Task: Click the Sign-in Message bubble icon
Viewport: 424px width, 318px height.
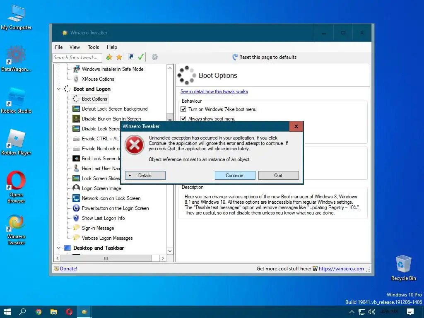Action: [x=76, y=228]
